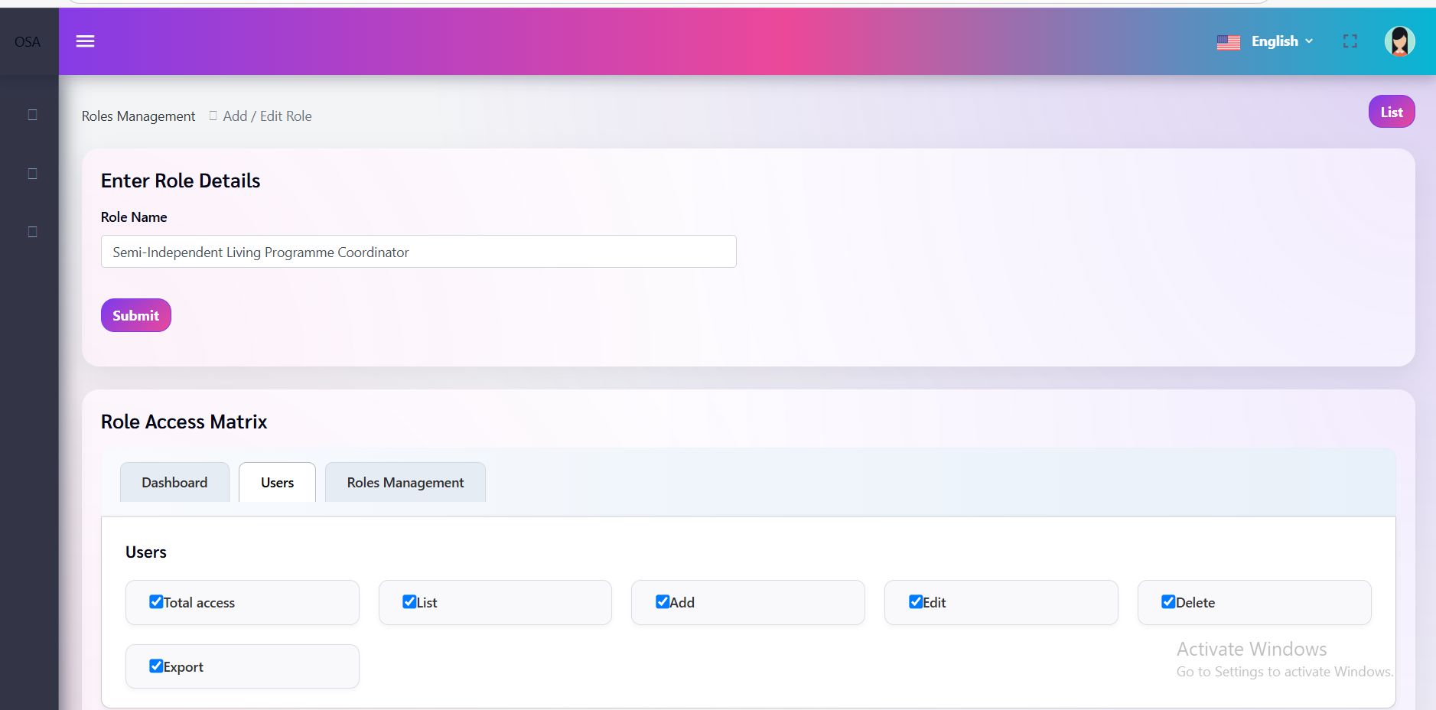Image resolution: width=1436 pixels, height=710 pixels.
Task: Click the OSA logo in sidebar
Action: (x=28, y=42)
